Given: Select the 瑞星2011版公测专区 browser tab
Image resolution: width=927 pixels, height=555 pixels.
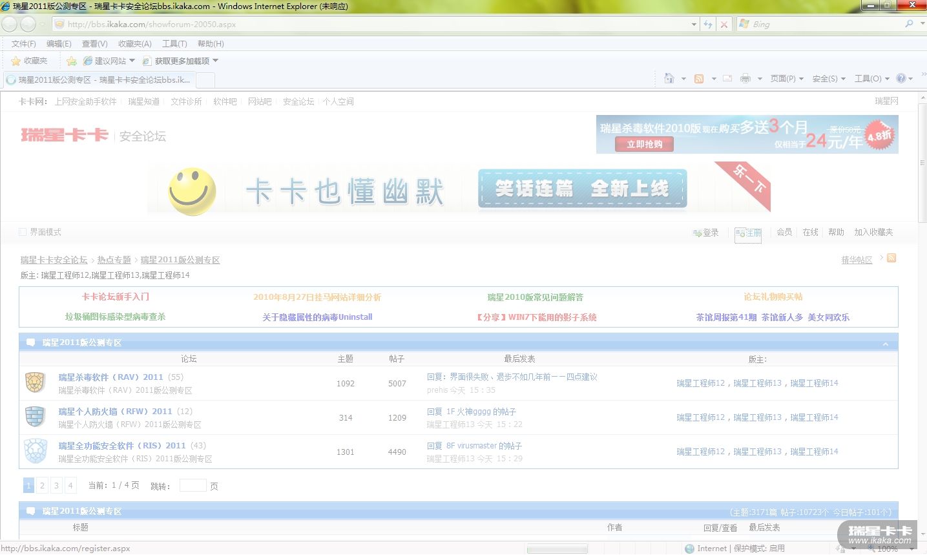Looking at the screenshot, I should coord(99,80).
